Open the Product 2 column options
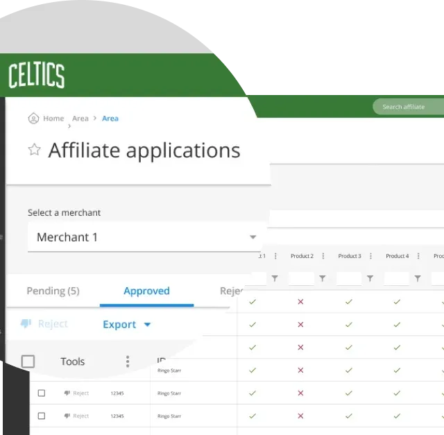Viewport: 444px width, 435px height. coord(323,256)
